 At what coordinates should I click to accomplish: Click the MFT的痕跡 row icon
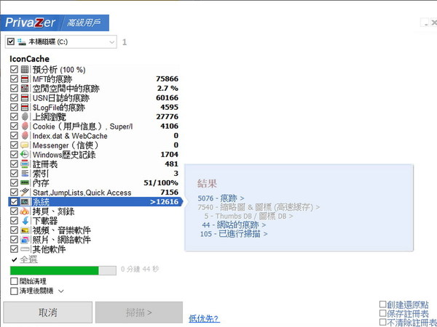[25, 79]
